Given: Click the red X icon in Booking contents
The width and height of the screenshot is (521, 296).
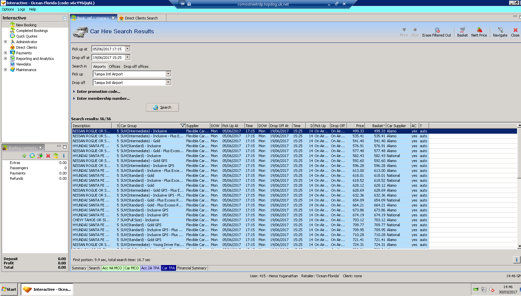Looking at the screenshot, I should click(x=48, y=156).
